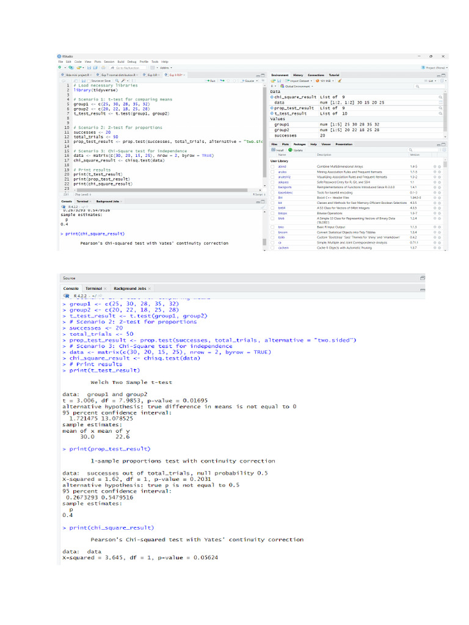Open the Tools menu
The height and width of the screenshot is (625, 469).
[x=155, y=62]
